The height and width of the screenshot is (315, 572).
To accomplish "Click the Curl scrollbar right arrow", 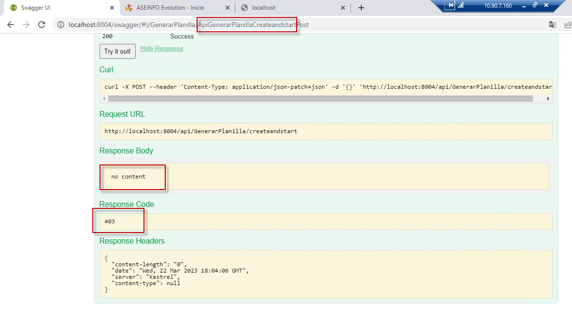I will point(548,99).
